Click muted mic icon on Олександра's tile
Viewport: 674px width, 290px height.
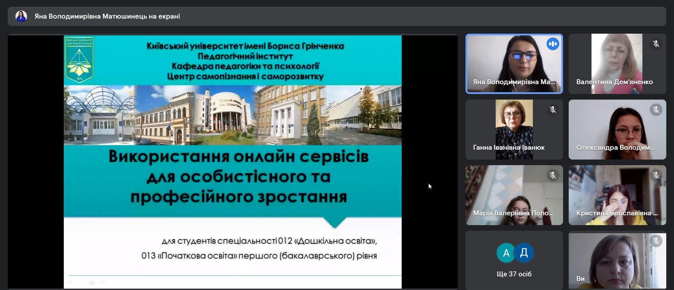pyautogui.click(x=656, y=110)
